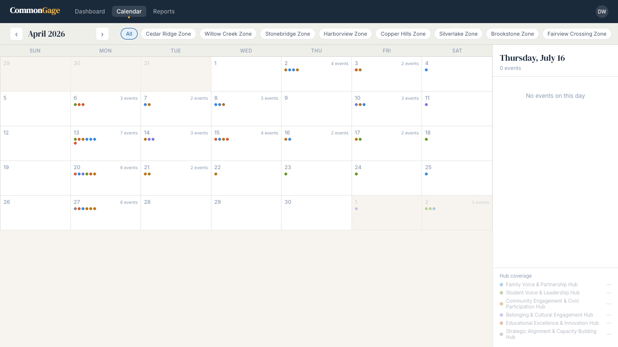The height and width of the screenshot is (347, 618).
Task: Open DW user avatar menu
Action: (x=602, y=12)
